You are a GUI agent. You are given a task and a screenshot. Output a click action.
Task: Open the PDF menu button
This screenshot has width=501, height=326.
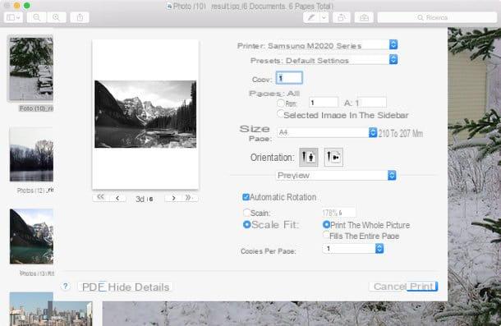[93, 287]
